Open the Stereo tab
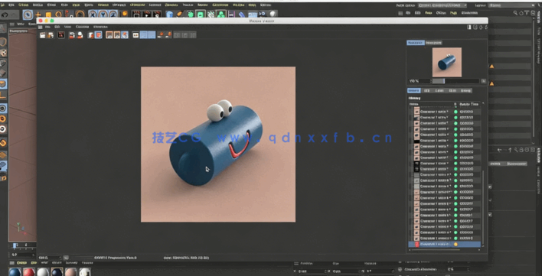Image resolution: width=542 pixels, height=276 pixels. click(465, 91)
